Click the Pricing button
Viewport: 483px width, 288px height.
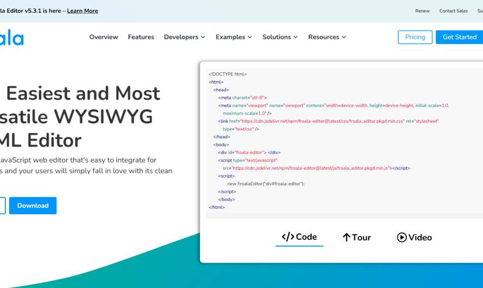click(x=415, y=37)
